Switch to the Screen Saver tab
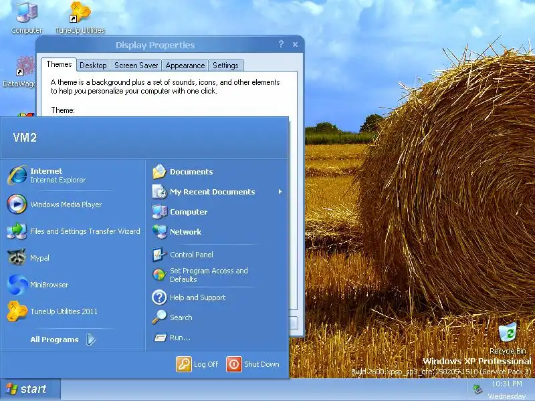 [136, 65]
